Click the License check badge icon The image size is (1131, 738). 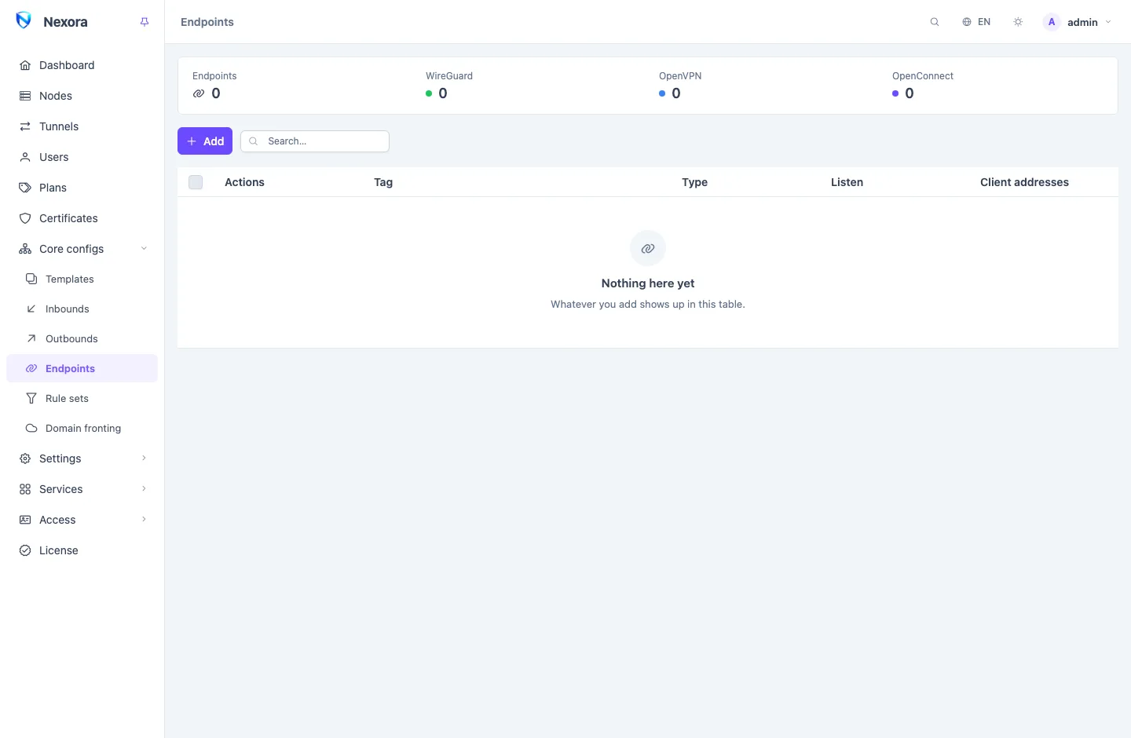tap(25, 550)
